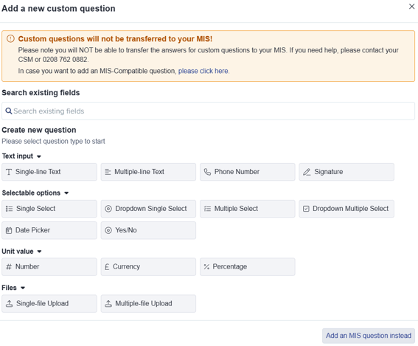Pick the Multiple-line Text option
The image size is (418, 346).
coord(148,172)
